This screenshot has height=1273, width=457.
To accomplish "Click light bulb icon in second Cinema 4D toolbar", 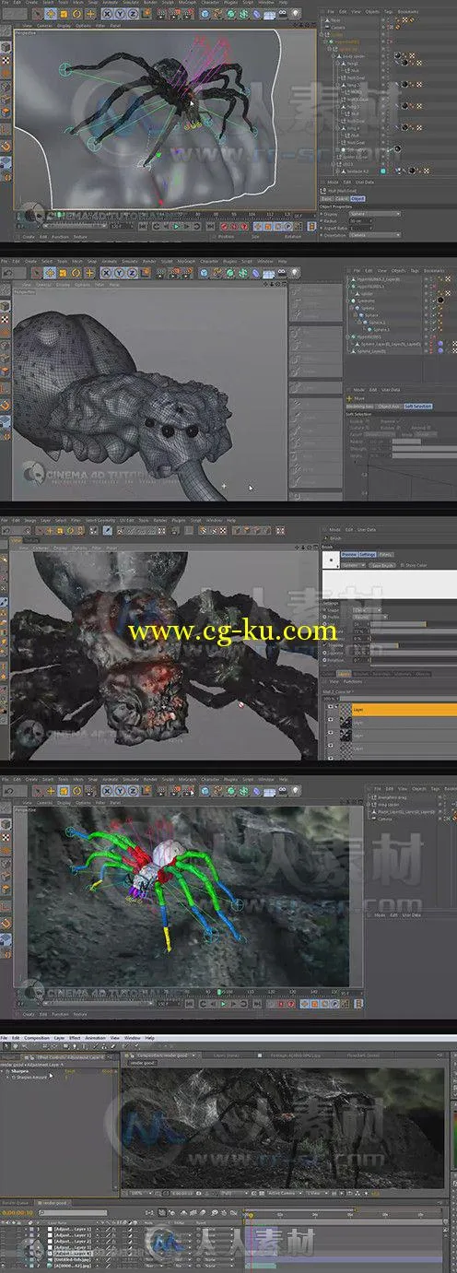I will (x=294, y=271).
